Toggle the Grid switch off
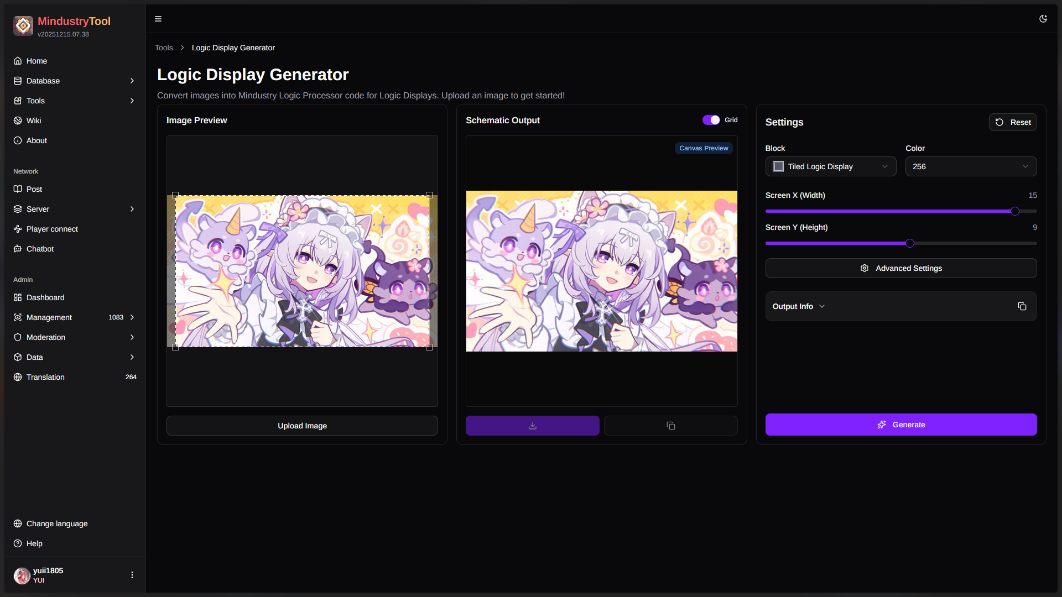1062x597 pixels. pos(711,120)
